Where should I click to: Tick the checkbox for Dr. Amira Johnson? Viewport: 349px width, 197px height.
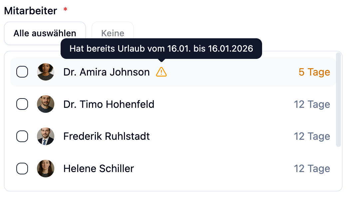22,72
